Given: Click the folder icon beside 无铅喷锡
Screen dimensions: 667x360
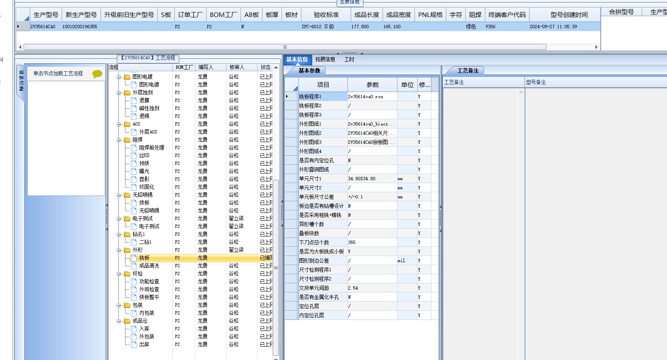Looking at the screenshot, I should coord(128,195).
